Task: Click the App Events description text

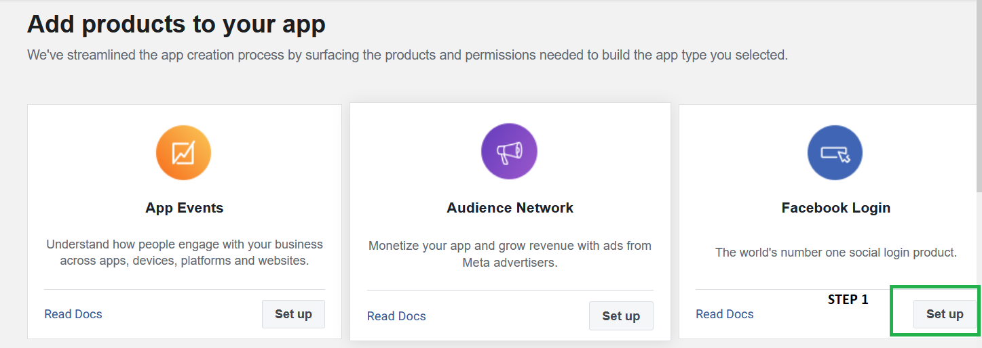Action: point(185,252)
